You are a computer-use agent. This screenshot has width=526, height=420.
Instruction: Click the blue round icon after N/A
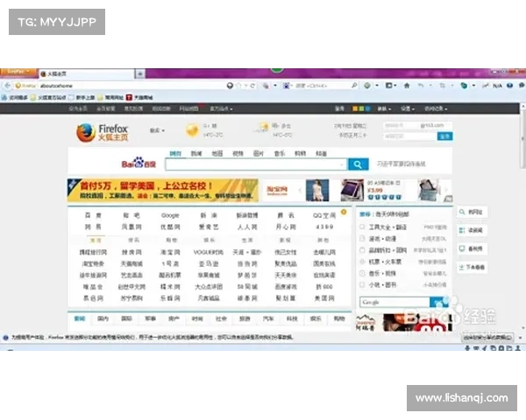click(x=510, y=86)
